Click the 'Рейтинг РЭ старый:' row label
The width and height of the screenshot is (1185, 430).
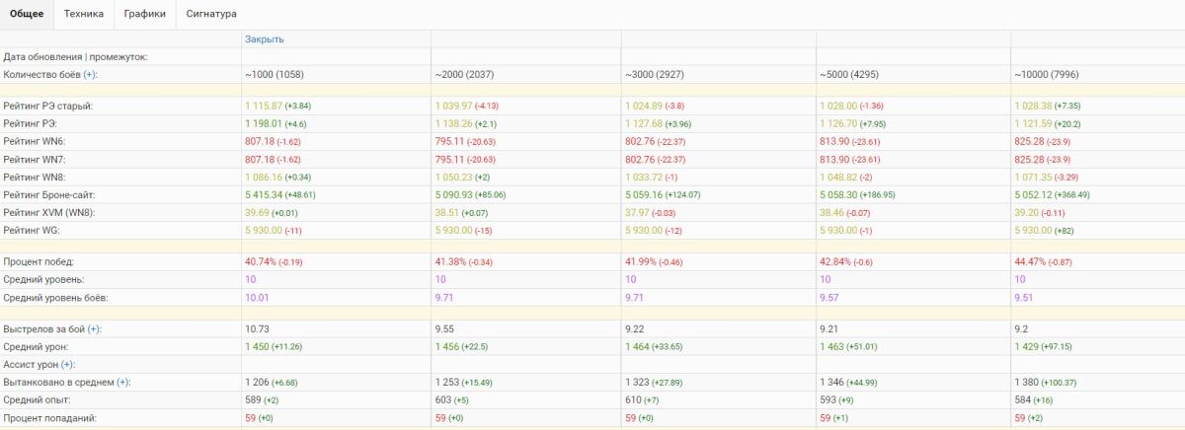(48, 107)
